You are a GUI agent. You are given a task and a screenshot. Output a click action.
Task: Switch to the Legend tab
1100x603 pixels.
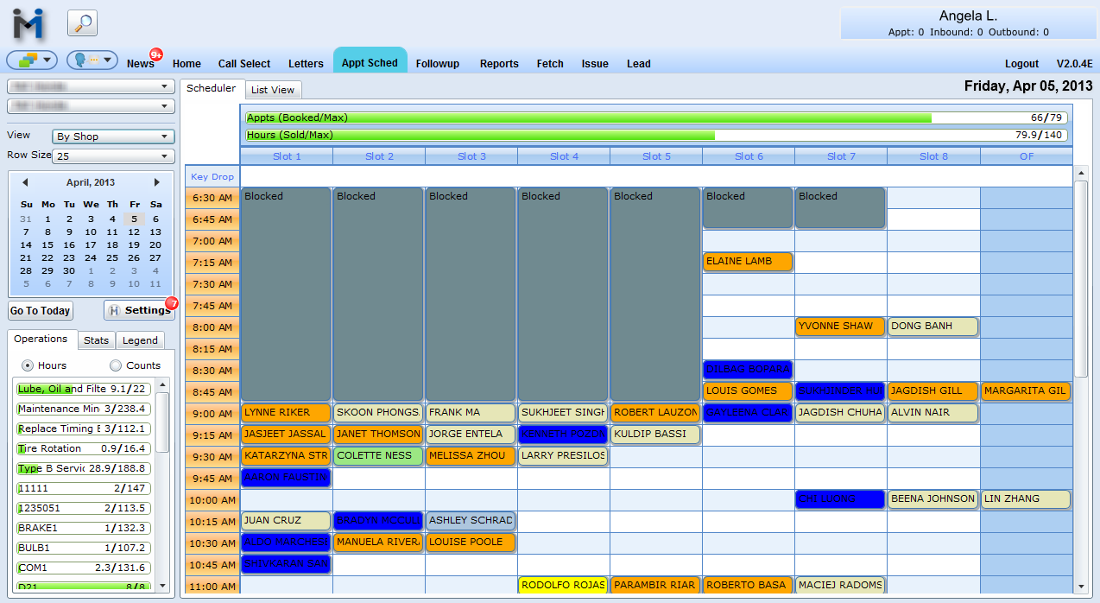pos(140,340)
